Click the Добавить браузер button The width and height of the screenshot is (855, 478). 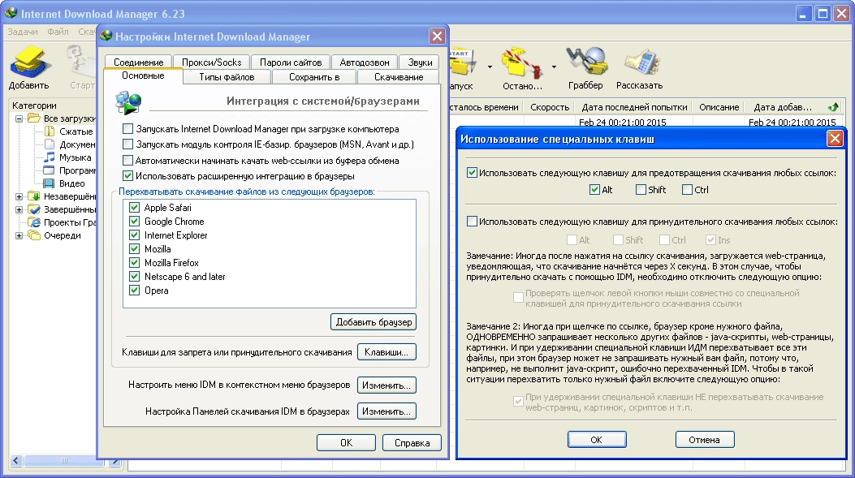374,322
